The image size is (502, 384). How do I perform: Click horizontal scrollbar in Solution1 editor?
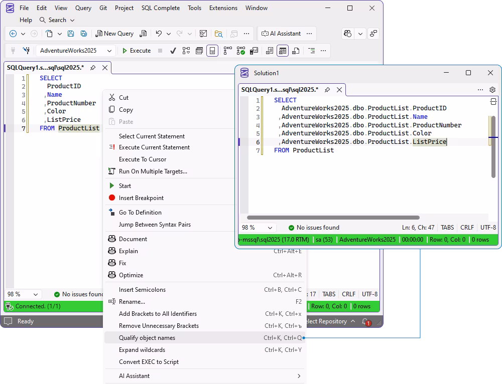333,218
